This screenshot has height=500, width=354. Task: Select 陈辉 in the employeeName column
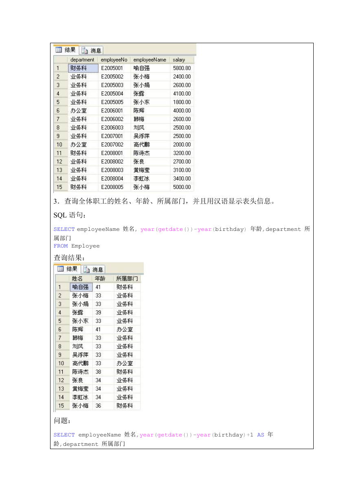150,111
